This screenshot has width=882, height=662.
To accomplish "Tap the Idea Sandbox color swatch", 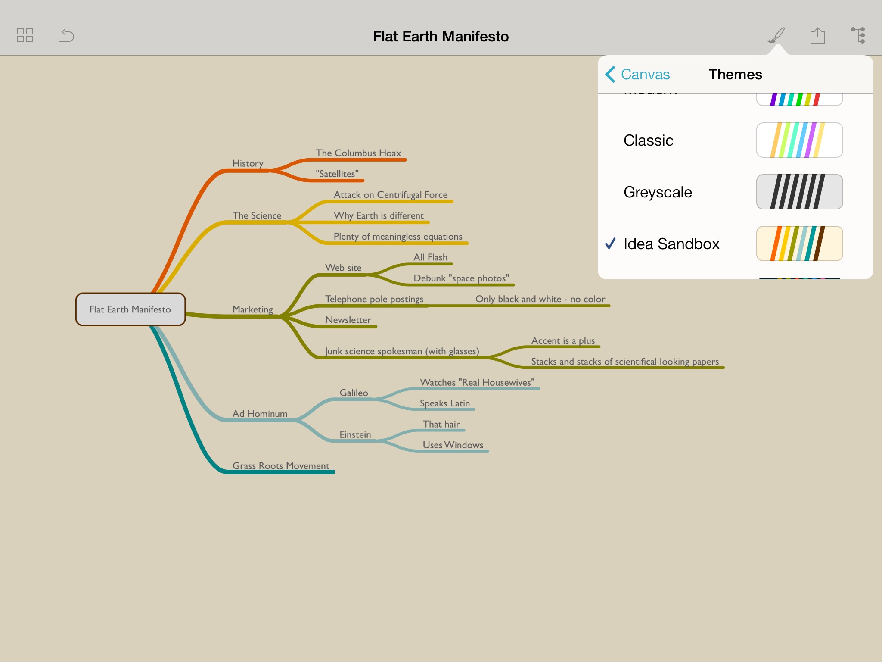I will point(800,244).
